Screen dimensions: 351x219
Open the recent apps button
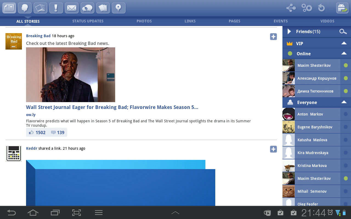coord(55,213)
